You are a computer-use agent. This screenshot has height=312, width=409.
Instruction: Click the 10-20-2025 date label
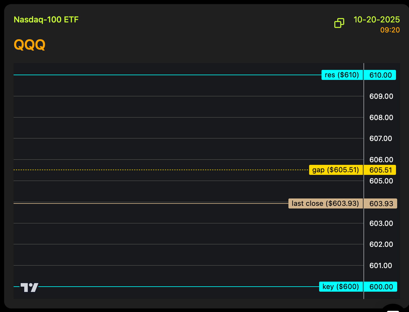click(376, 20)
